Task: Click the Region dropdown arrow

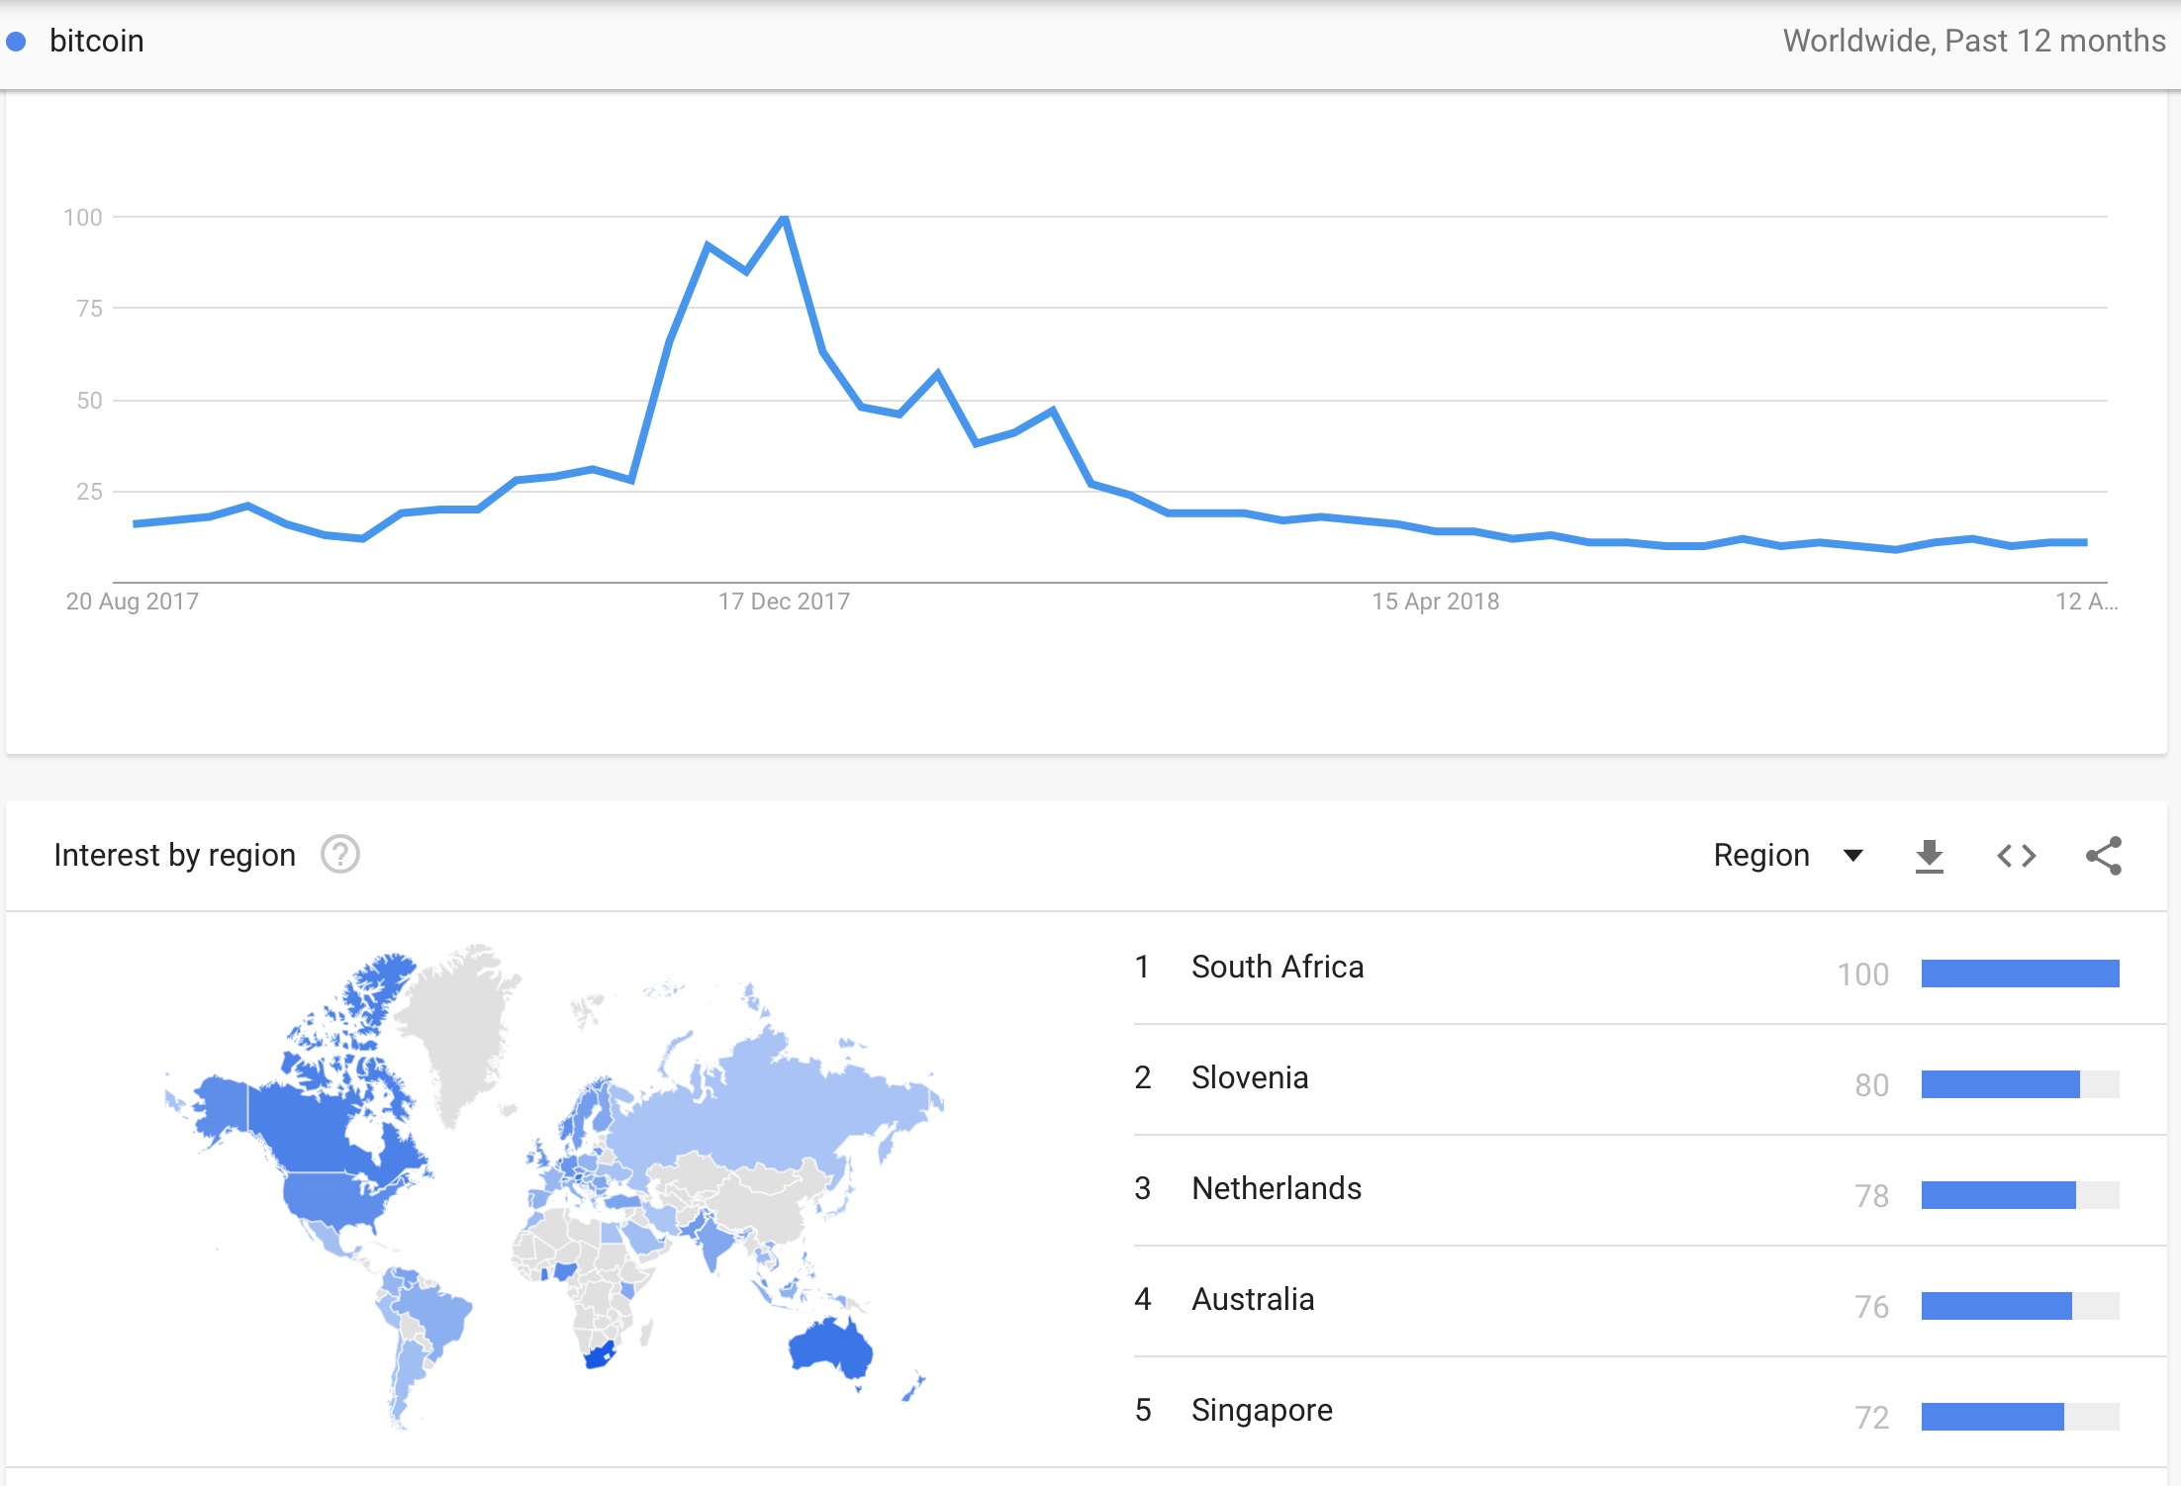Action: [x=1852, y=856]
